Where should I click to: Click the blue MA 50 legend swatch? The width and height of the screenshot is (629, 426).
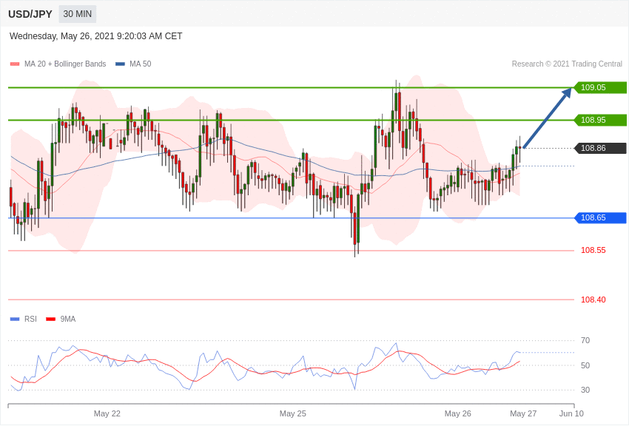(x=120, y=64)
